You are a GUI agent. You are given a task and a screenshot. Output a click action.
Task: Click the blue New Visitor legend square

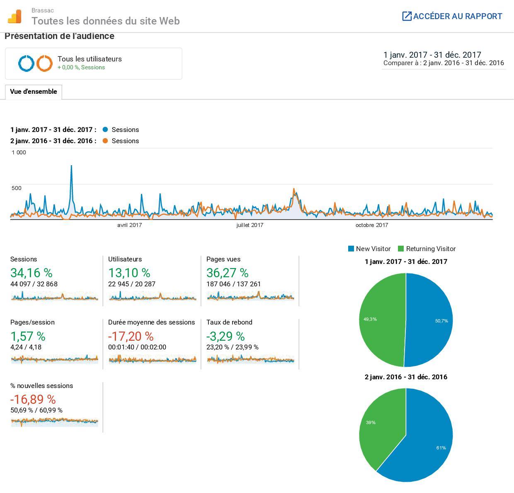point(351,249)
